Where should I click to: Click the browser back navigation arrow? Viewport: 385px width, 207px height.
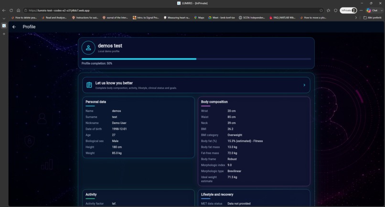4,11
